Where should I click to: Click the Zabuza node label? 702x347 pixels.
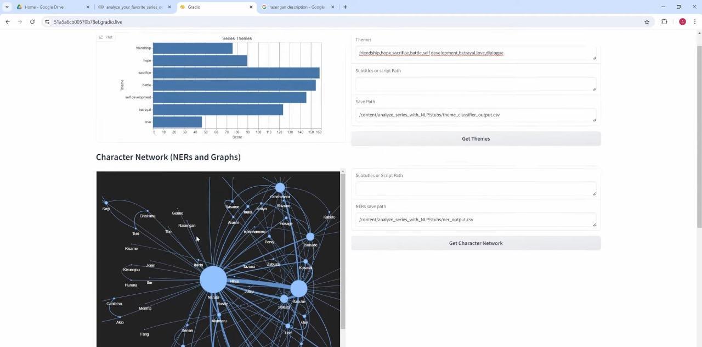click(273, 264)
